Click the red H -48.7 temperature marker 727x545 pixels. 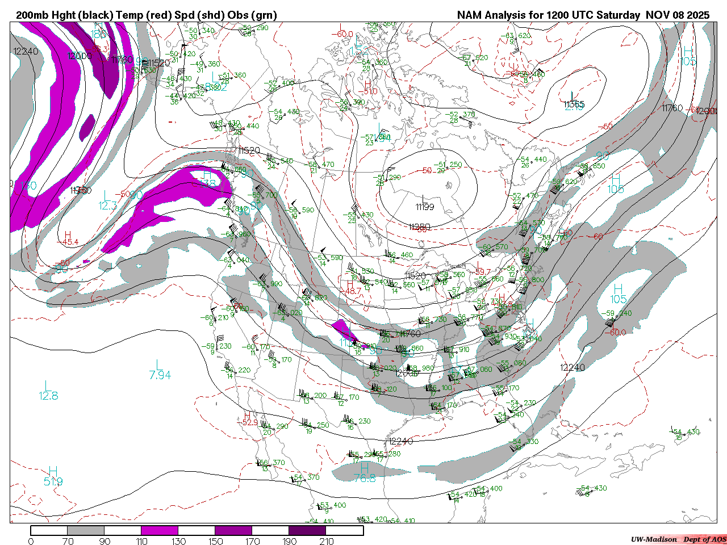coord(350,287)
